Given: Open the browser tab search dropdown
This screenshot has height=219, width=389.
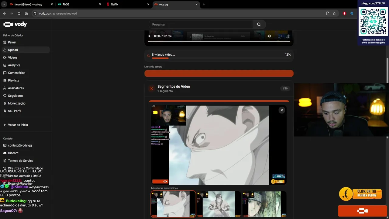Looking at the screenshot, I should (4, 4).
